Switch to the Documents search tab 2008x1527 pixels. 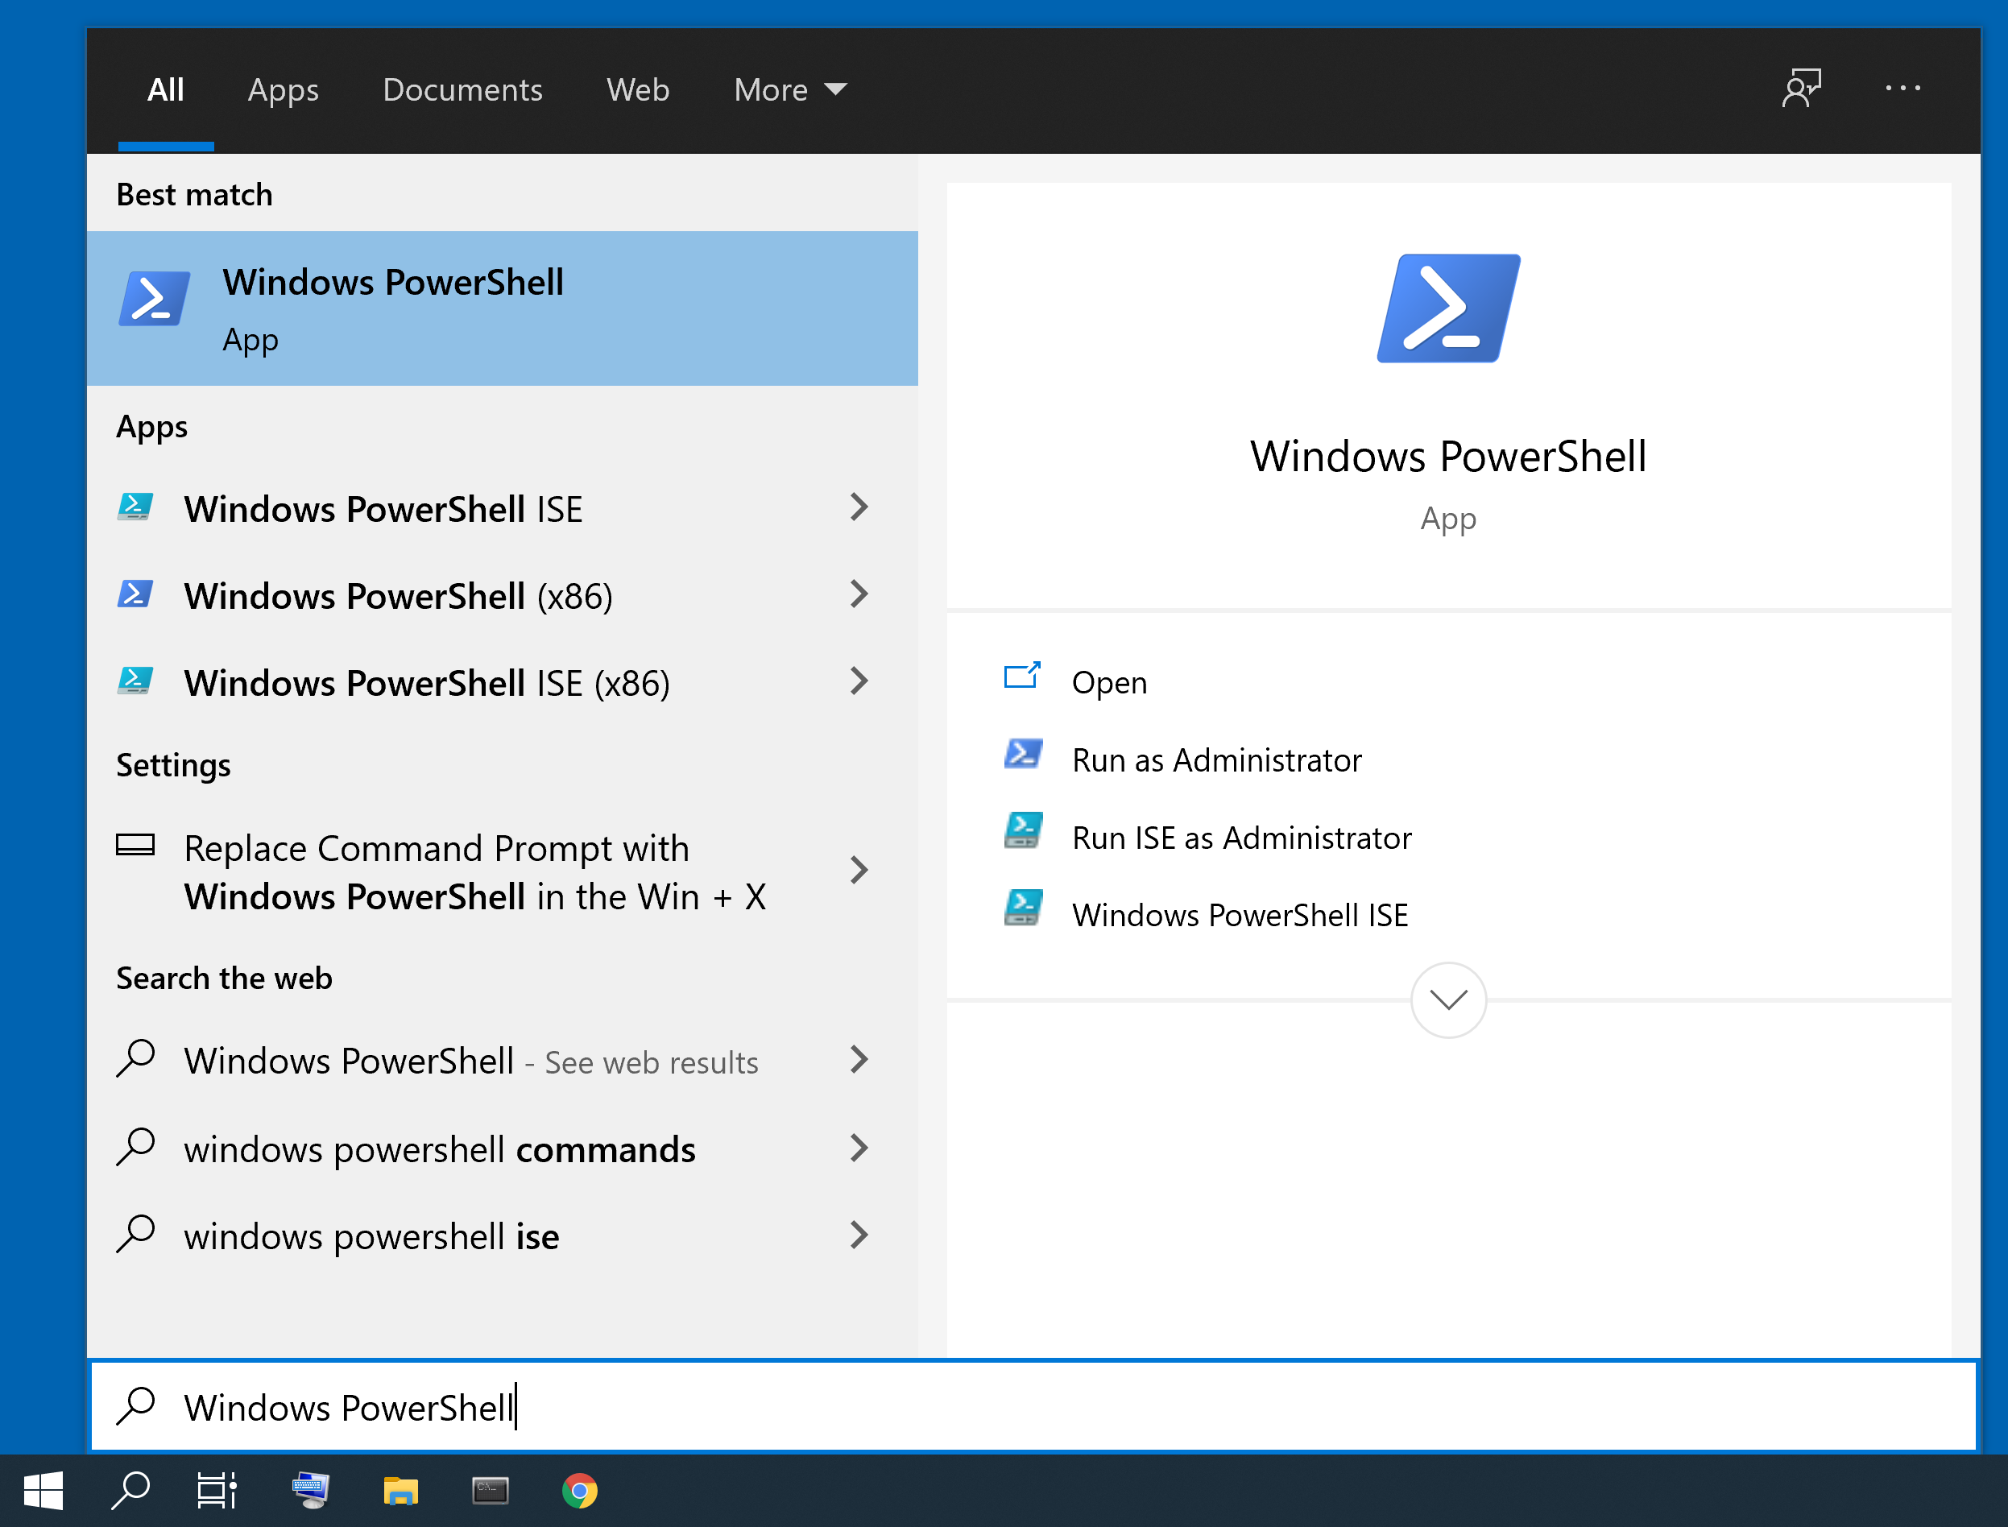(462, 89)
